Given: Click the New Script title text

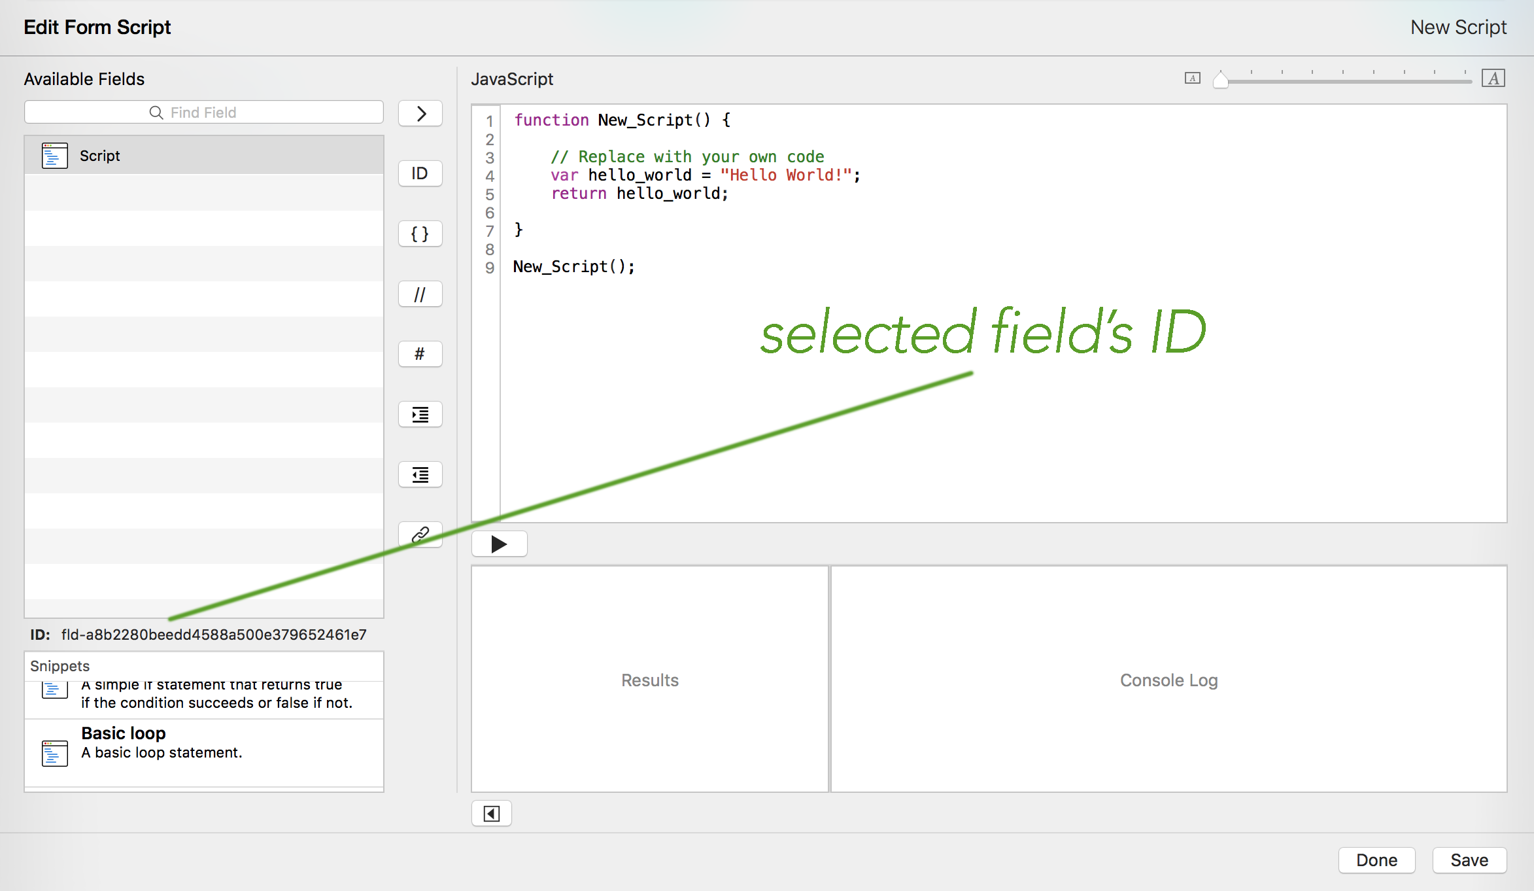Looking at the screenshot, I should 1457,27.
